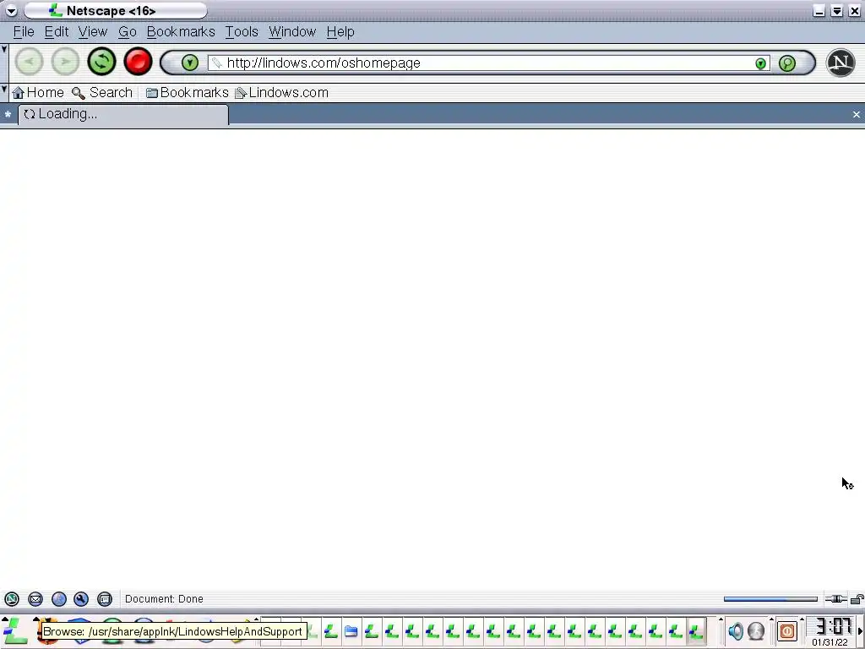Click the page load progress bar
865x649 pixels.
click(x=770, y=599)
